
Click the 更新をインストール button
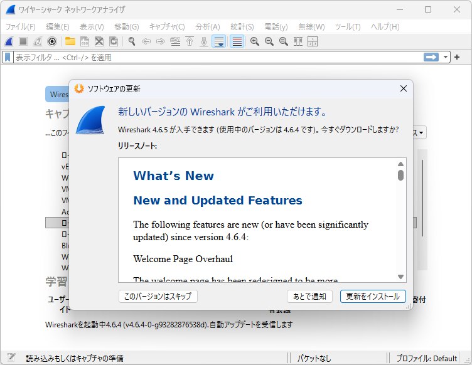coord(373,296)
